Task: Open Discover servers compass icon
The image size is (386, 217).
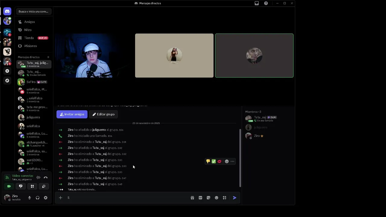Action: (x=7, y=80)
